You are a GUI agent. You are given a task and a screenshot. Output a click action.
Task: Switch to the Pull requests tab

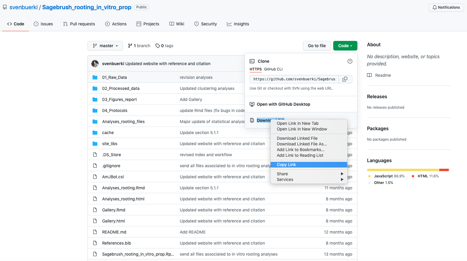[x=79, y=24]
